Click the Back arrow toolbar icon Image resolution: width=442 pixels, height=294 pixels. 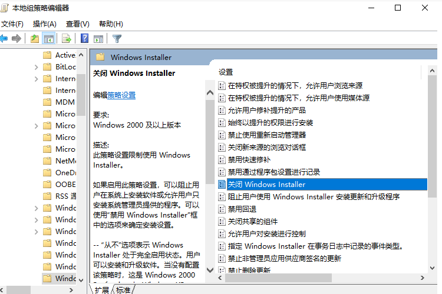click(x=4, y=39)
